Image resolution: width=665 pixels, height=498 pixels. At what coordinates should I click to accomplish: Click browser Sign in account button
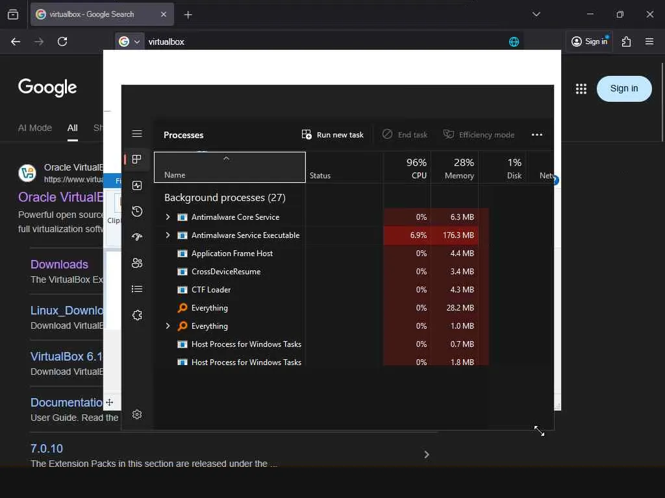(590, 41)
